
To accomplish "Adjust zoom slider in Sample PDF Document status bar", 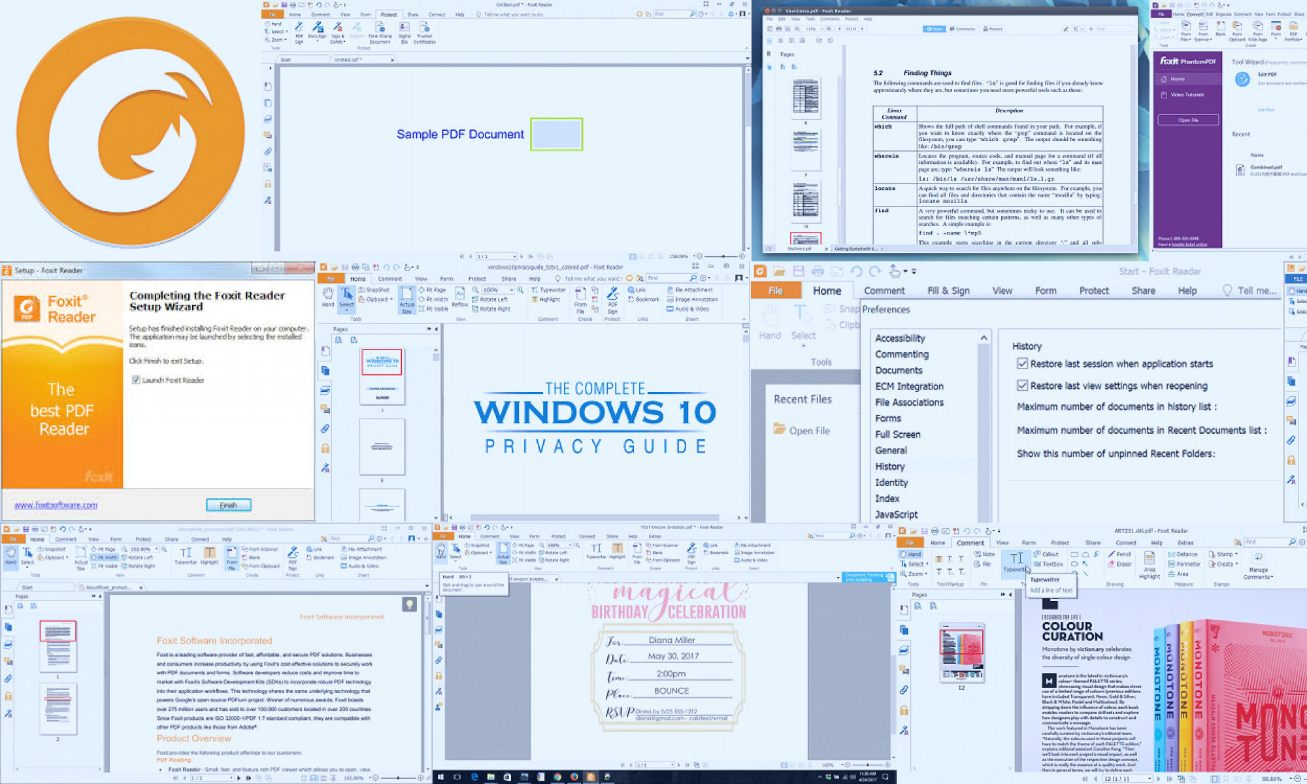I will pos(721,257).
